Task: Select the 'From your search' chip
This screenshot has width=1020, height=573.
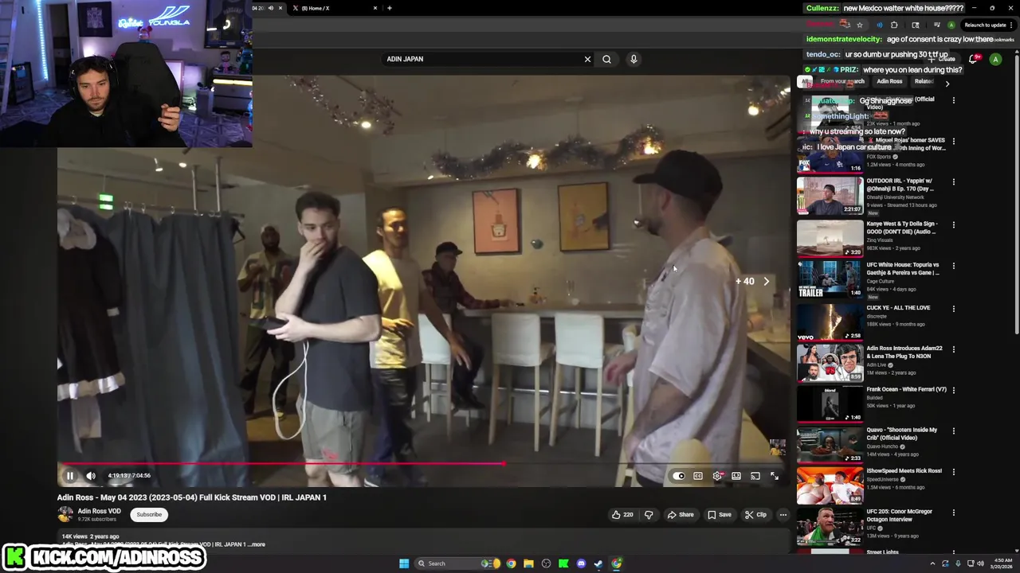Action: point(842,81)
